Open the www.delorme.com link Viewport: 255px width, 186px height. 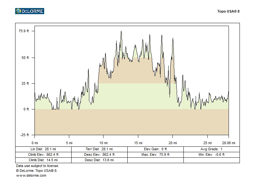(31, 175)
